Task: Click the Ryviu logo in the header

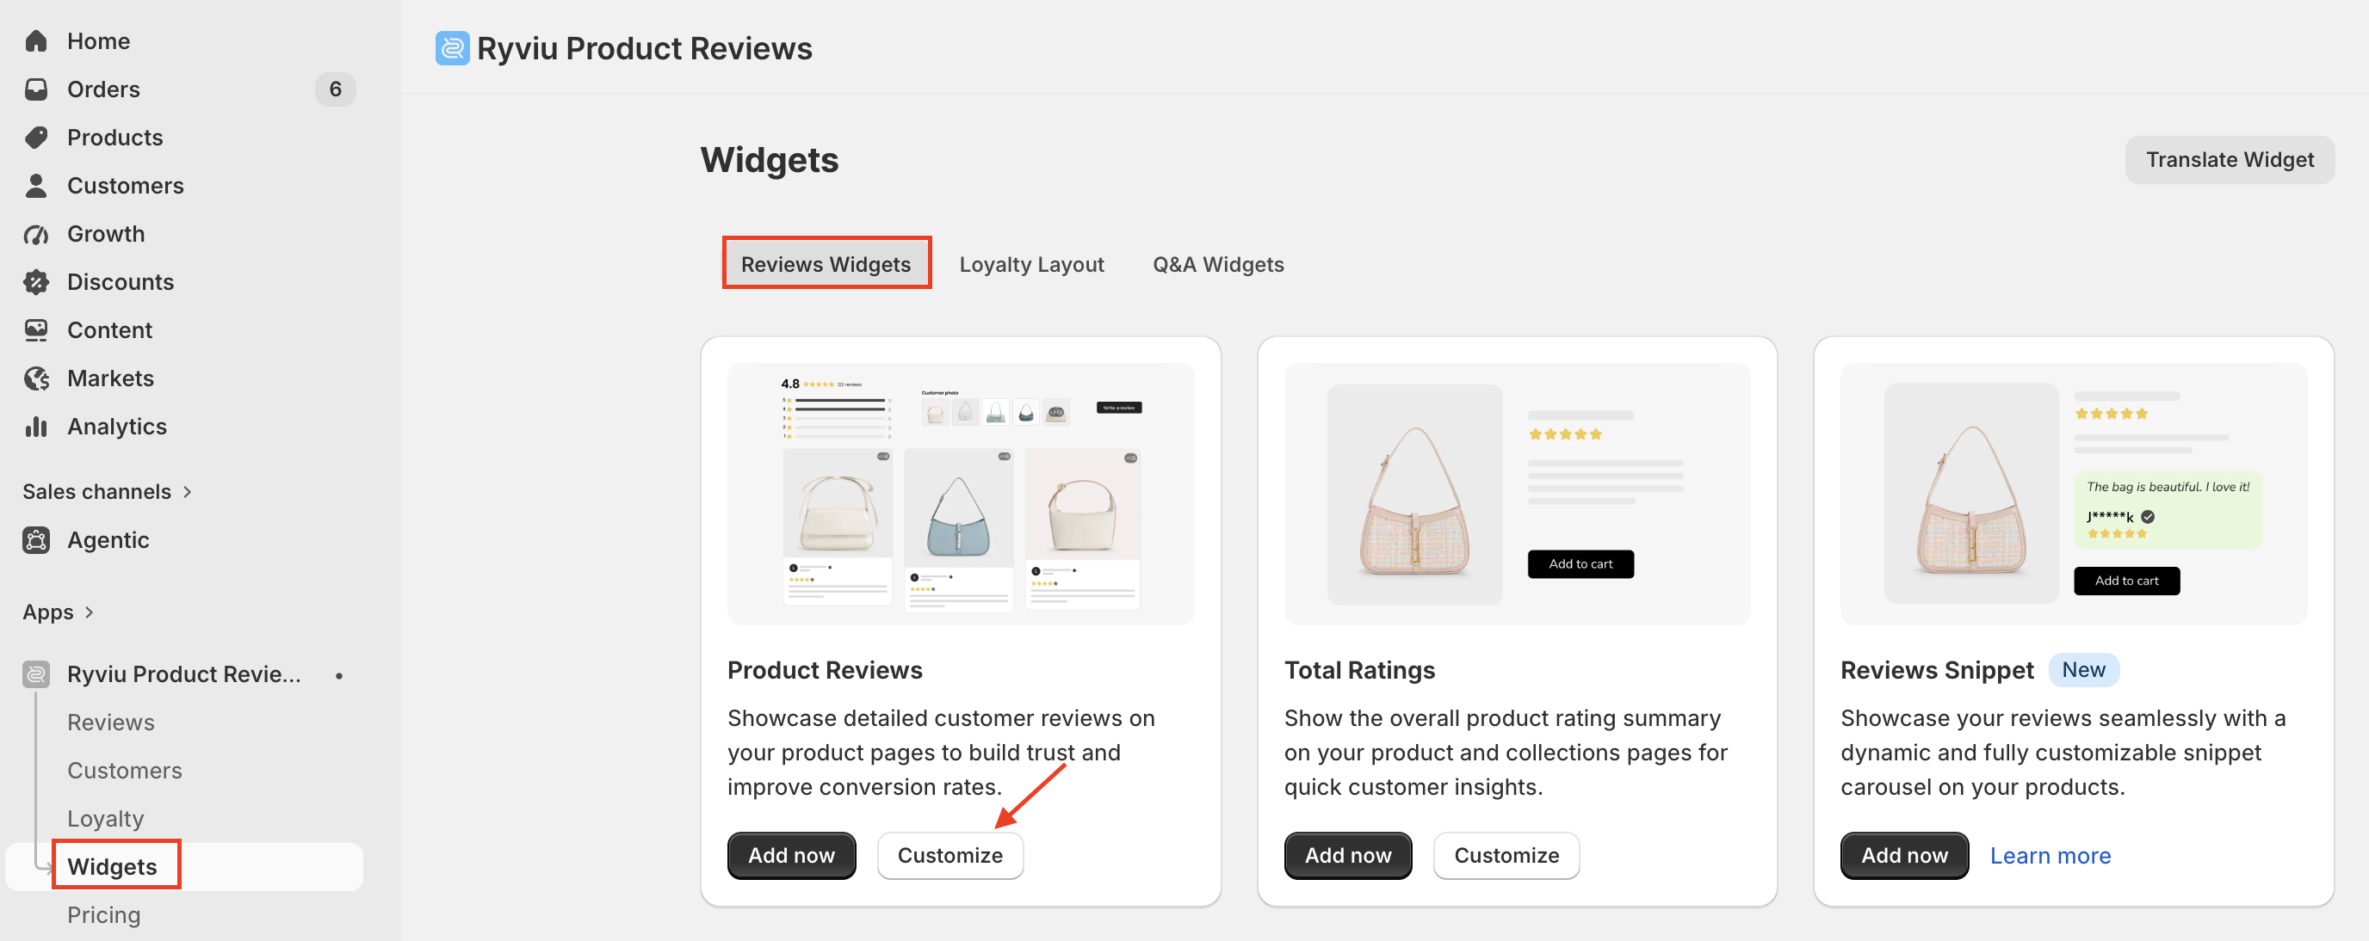Action: click(x=452, y=48)
